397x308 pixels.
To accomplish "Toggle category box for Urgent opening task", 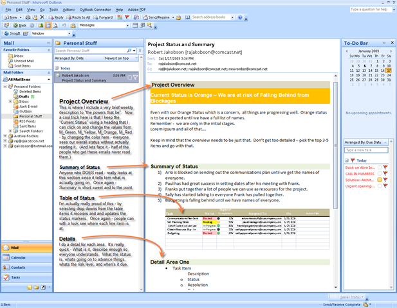I will [x=380, y=186].
